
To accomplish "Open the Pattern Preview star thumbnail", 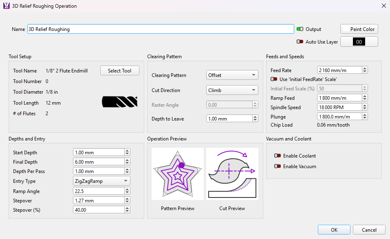I will click(x=178, y=174).
